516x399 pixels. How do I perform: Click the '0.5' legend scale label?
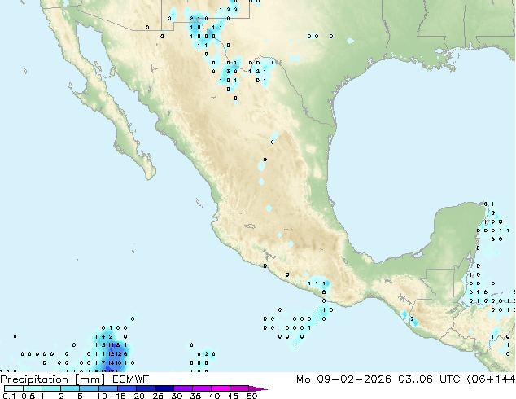click(x=28, y=396)
